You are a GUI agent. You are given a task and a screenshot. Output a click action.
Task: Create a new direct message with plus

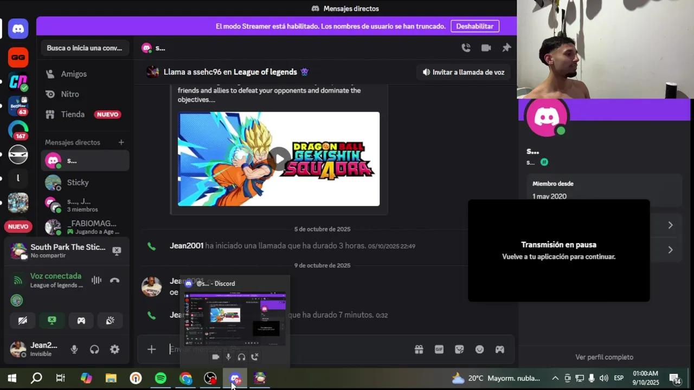point(121,142)
